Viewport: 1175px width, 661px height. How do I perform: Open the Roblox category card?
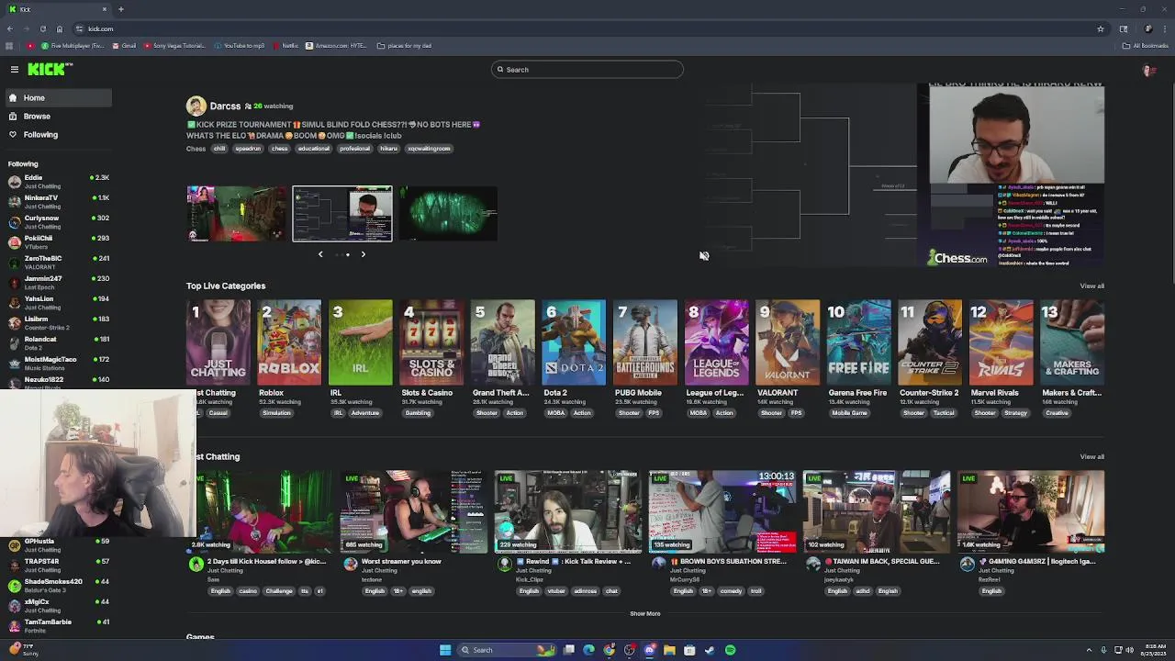tap(289, 342)
